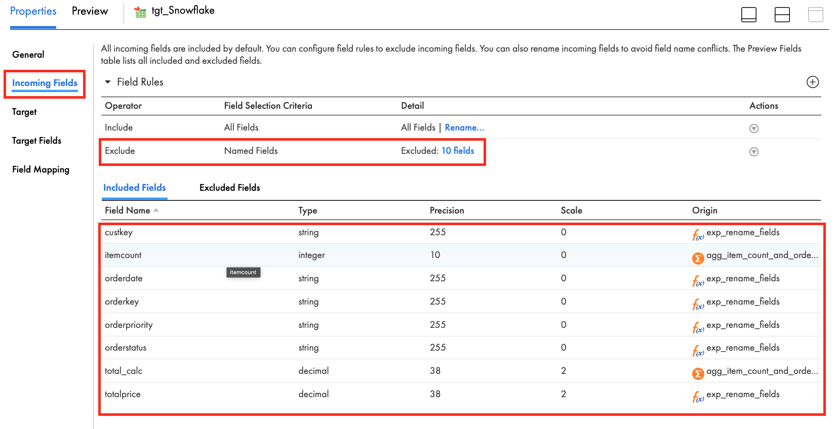Go to Target Fields section
Screen dimensions: 838x429
click(x=36, y=141)
